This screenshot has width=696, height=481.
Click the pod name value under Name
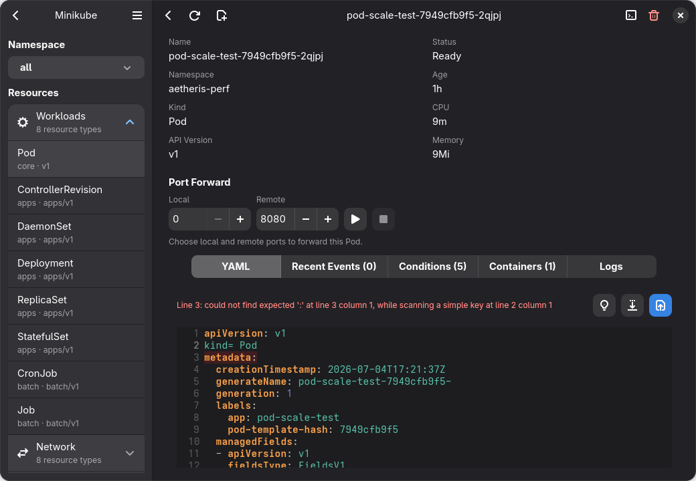pos(246,56)
